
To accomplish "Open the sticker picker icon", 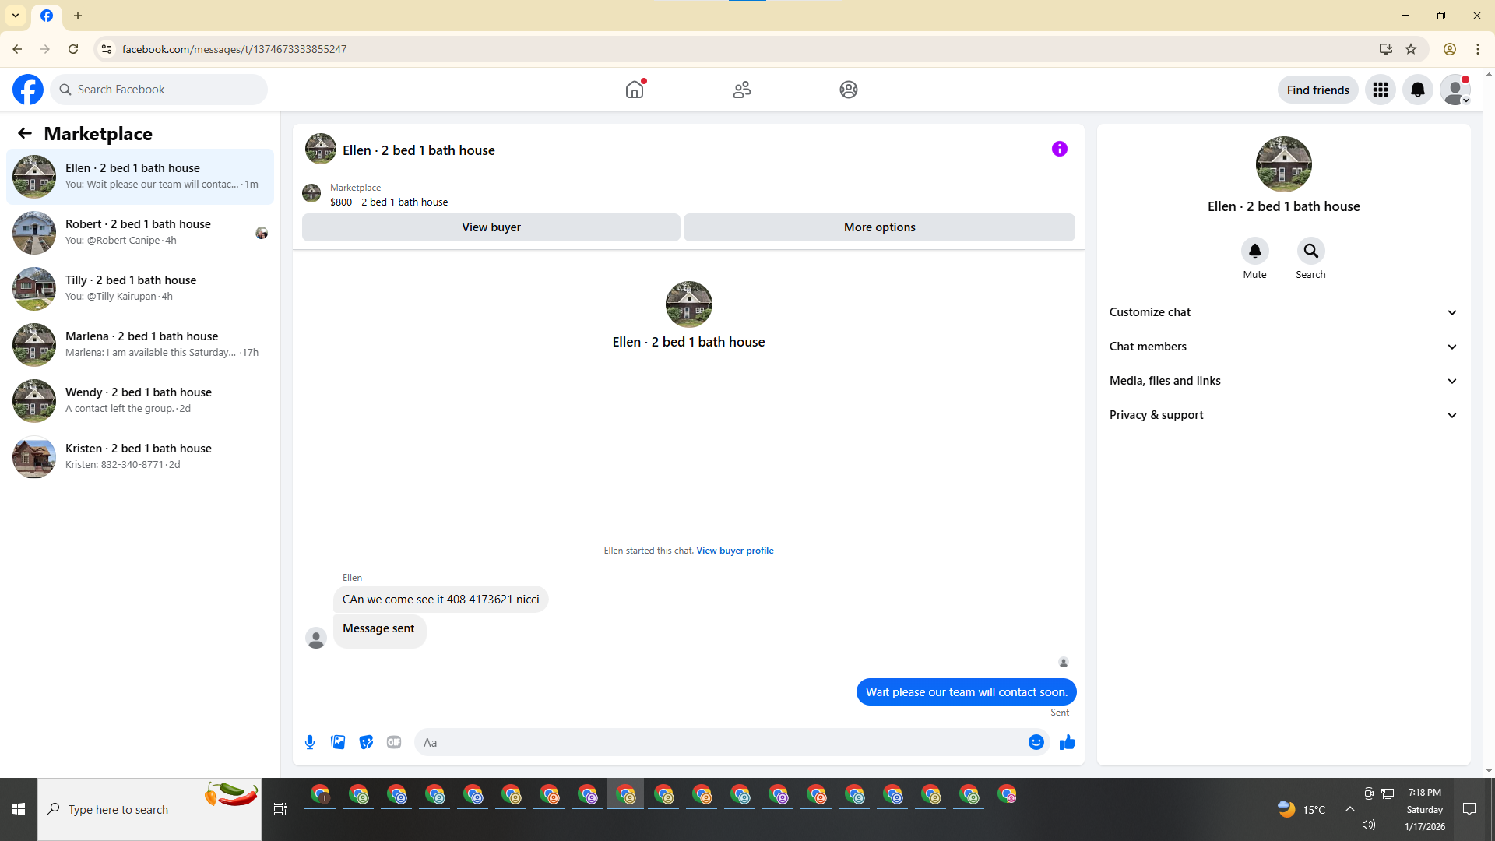I will (366, 742).
